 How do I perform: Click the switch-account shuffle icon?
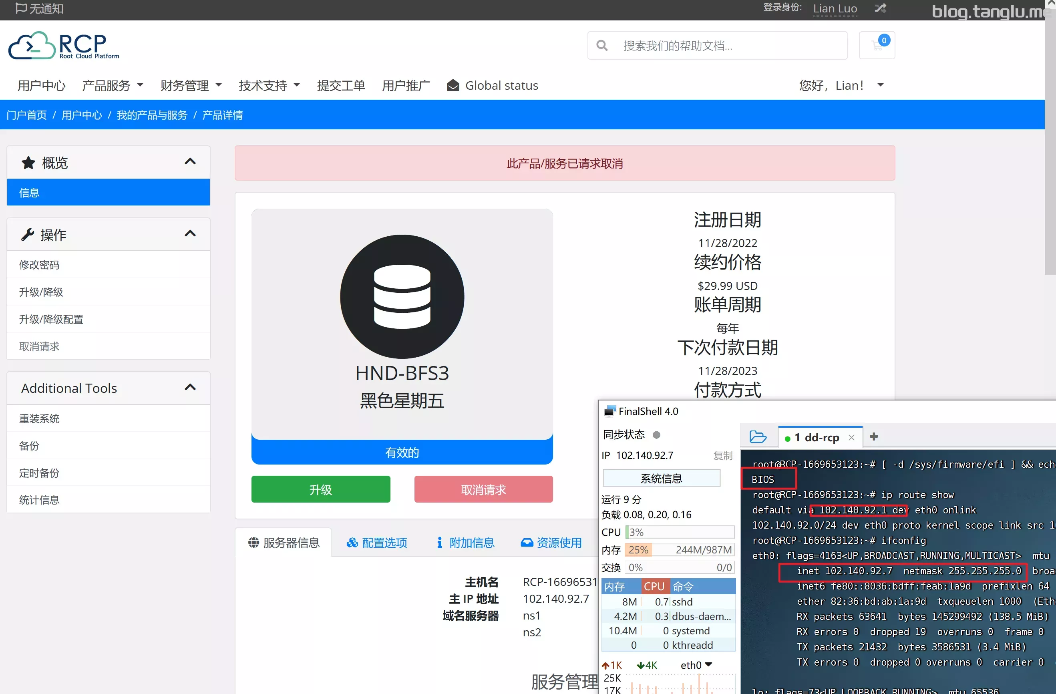(x=880, y=8)
